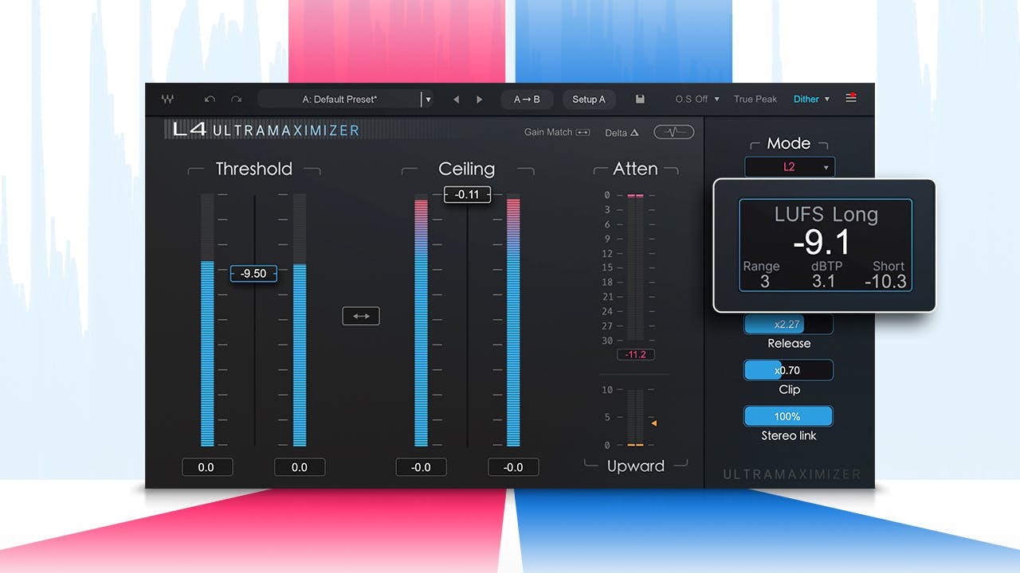
Task: Adjust the Stereo link slider at 100%
Action: 787,416
